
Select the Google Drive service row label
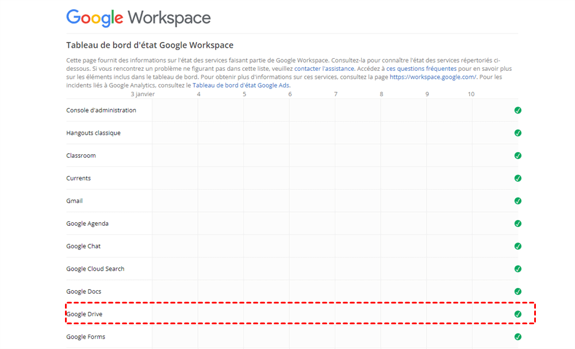coord(85,314)
